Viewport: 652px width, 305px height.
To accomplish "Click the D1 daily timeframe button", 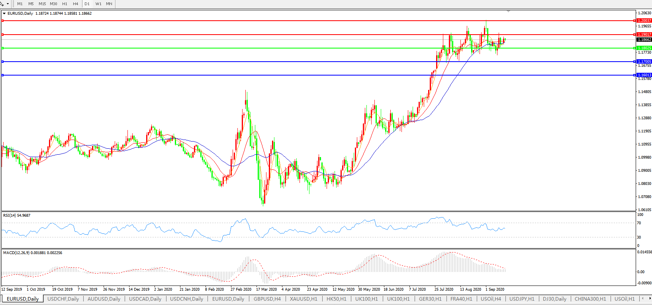I will coord(87,4).
